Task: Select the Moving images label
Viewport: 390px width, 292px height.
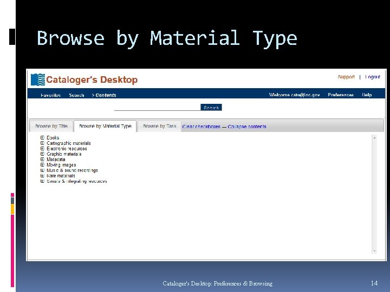Action: pyautogui.click(x=61, y=165)
